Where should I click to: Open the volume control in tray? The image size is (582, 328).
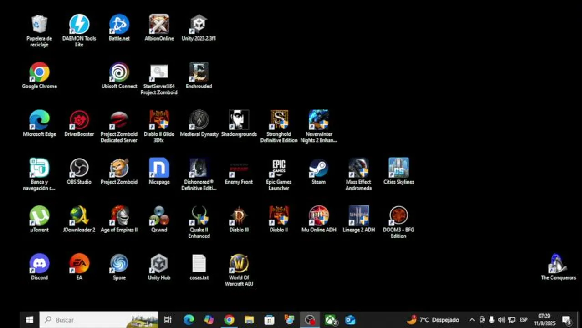click(501, 320)
